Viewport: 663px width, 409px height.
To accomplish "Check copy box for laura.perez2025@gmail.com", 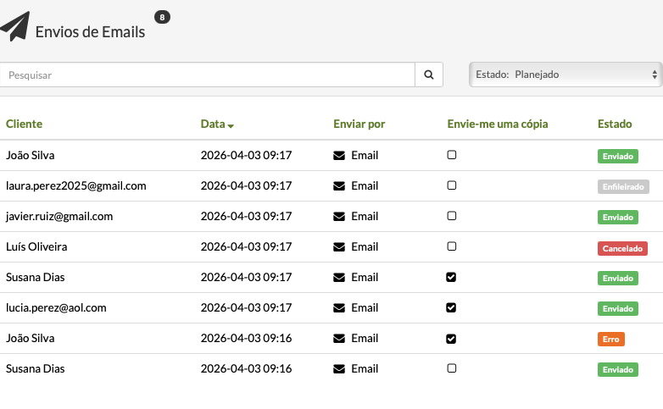I will [x=452, y=185].
